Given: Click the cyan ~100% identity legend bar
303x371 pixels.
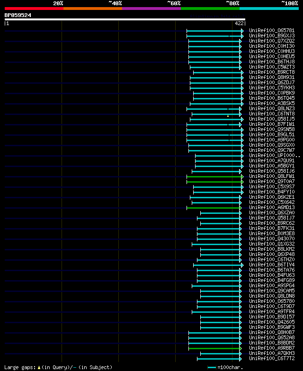Looking at the screenshot, I should click(269, 9).
